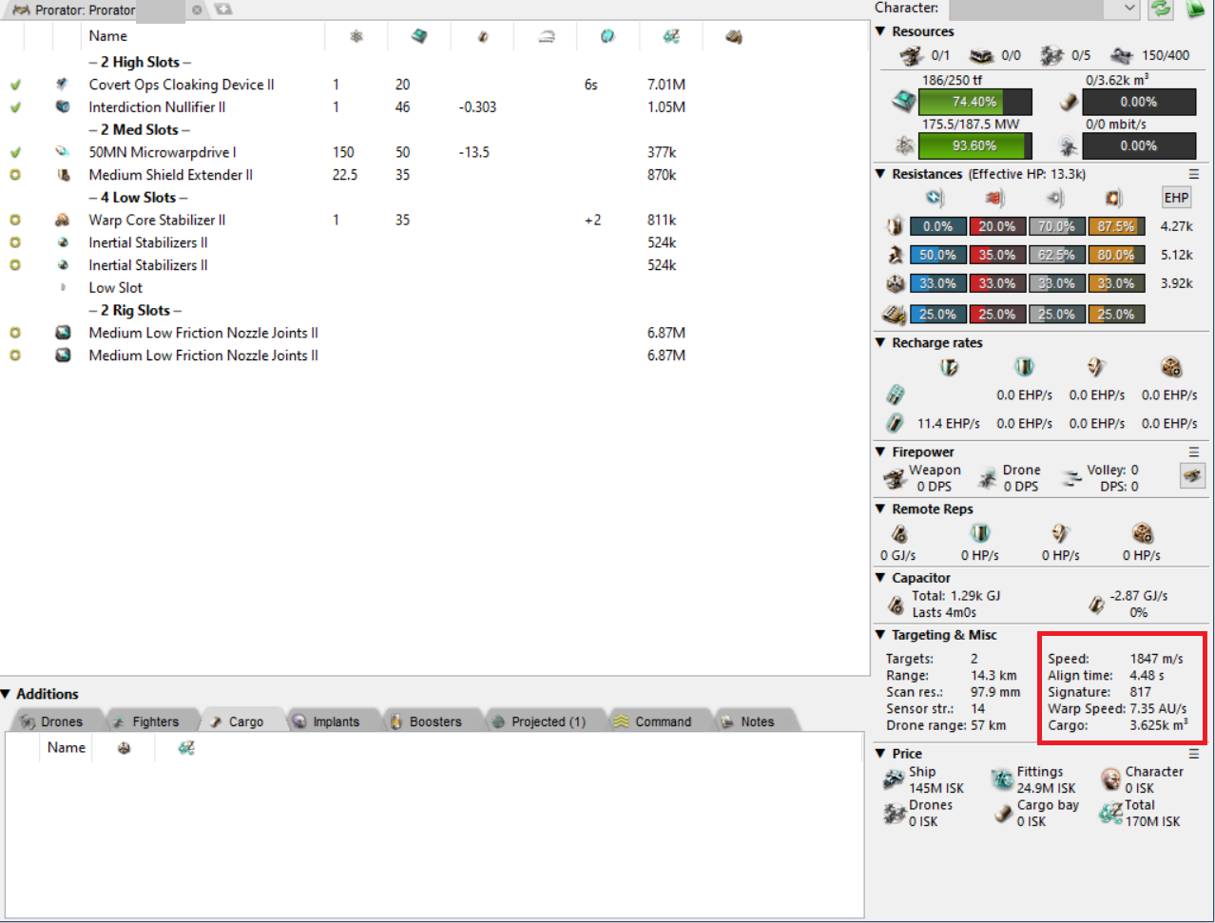Open a new fitting tab
Image resolution: width=1215 pixels, height=923 pixels.
click(222, 10)
